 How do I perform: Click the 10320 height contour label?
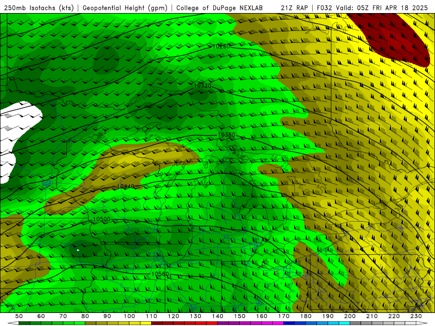pos(202,86)
